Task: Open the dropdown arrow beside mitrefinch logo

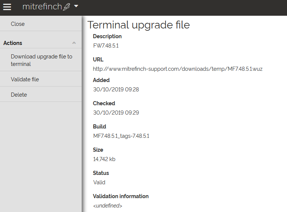Action: click(76, 6)
